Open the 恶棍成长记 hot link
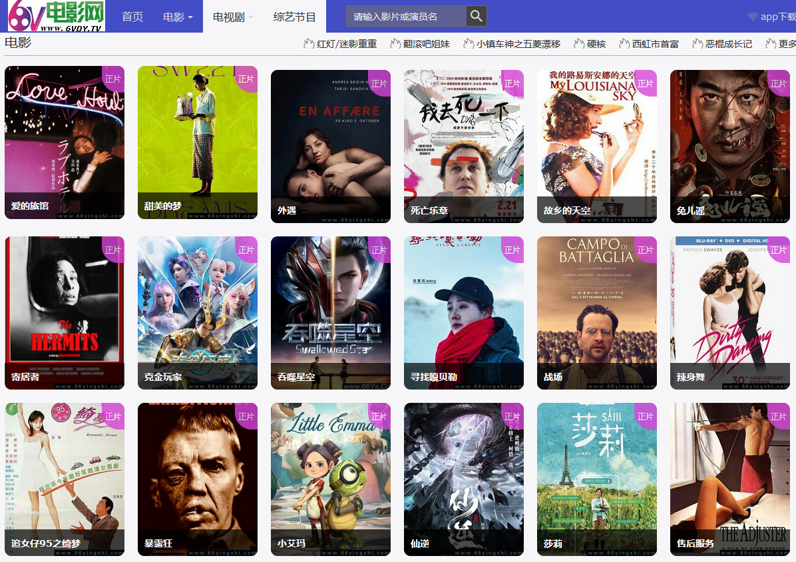Image resolution: width=796 pixels, height=562 pixels. (728, 44)
